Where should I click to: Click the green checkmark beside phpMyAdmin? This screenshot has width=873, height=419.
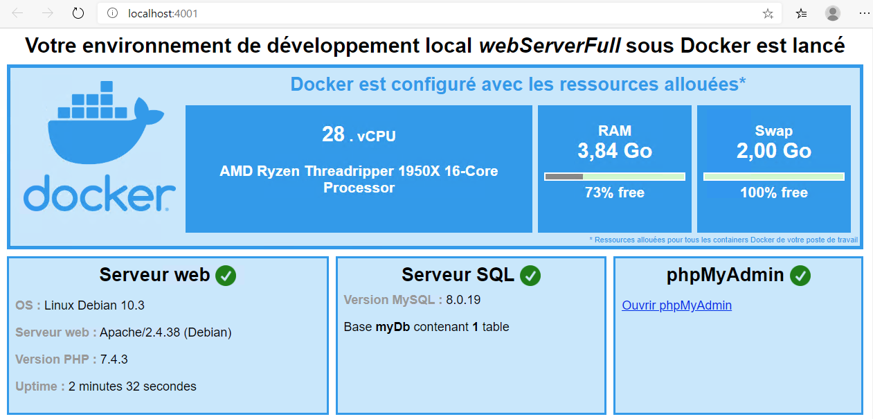[800, 276]
